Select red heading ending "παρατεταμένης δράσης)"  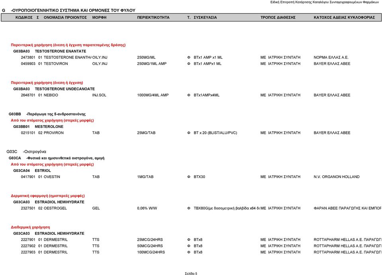point(68,45)
